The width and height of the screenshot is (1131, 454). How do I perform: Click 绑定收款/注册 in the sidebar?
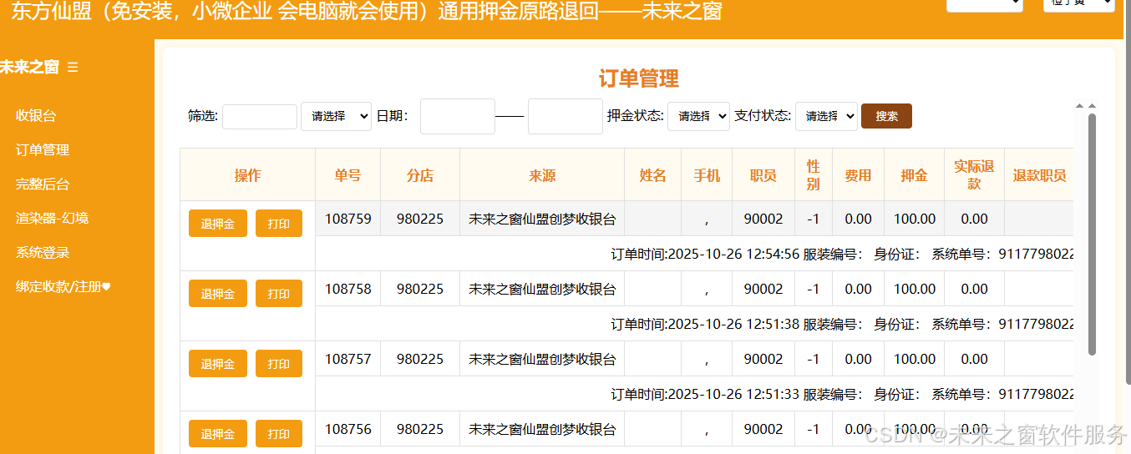click(63, 287)
